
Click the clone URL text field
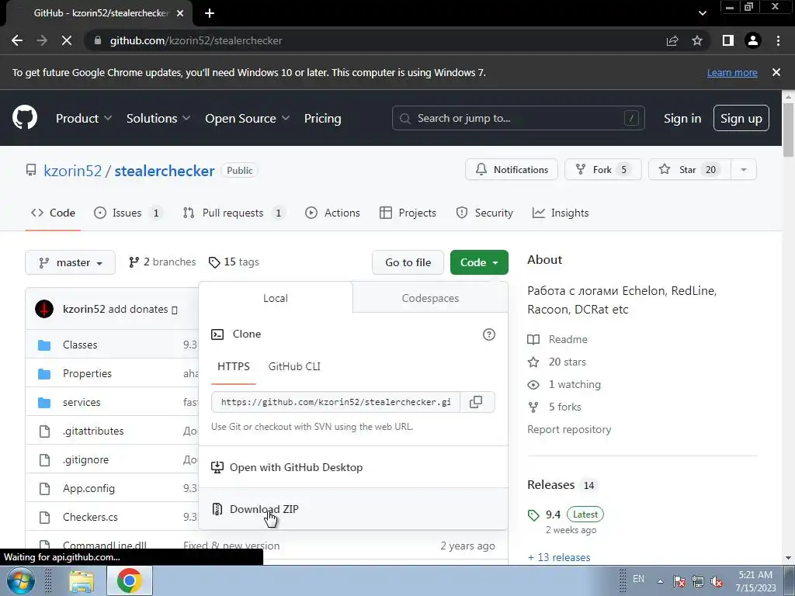(x=335, y=402)
